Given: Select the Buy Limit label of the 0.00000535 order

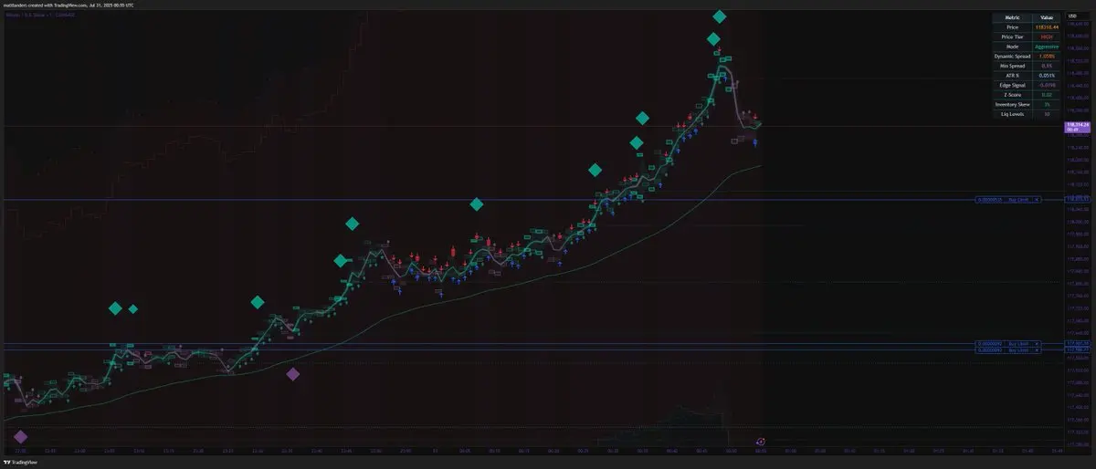Looking at the screenshot, I should [1018, 200].
